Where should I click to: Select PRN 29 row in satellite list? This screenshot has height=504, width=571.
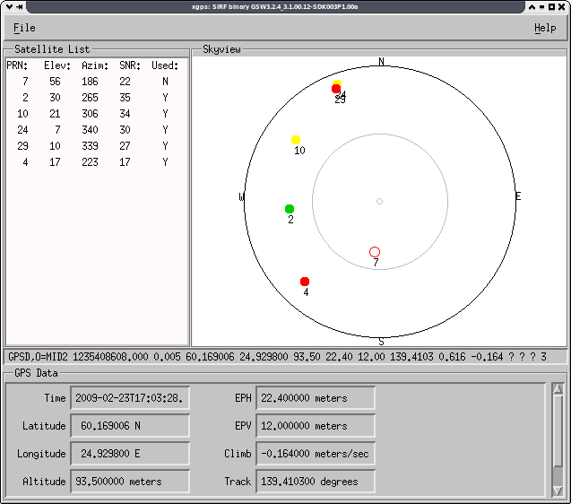coord(97,146)
